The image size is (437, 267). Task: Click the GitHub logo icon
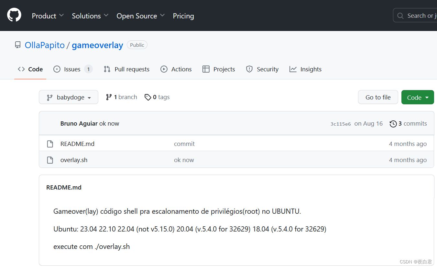[x=14, y=15]
